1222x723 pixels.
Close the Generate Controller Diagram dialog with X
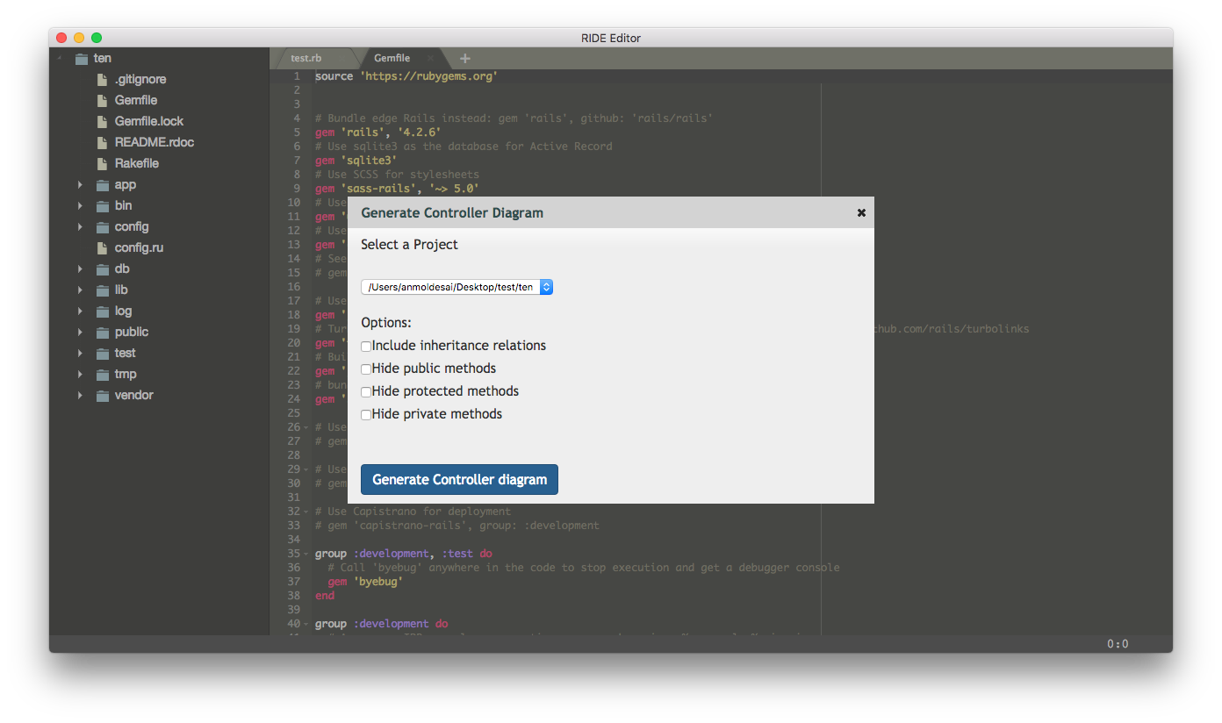[861, 212]
